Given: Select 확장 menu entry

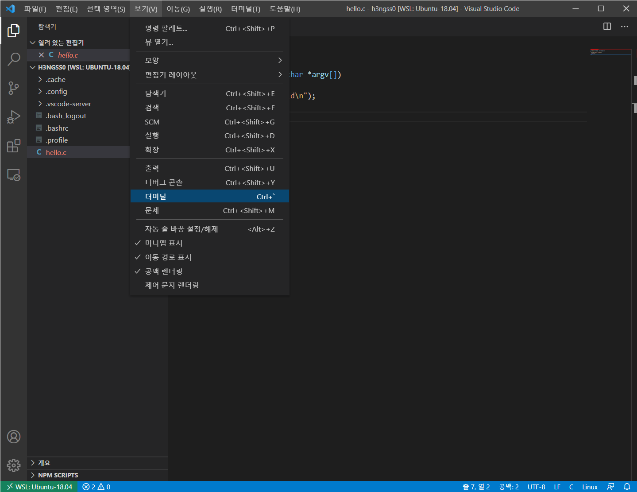Looking at the screenshot, I should 210,150.
